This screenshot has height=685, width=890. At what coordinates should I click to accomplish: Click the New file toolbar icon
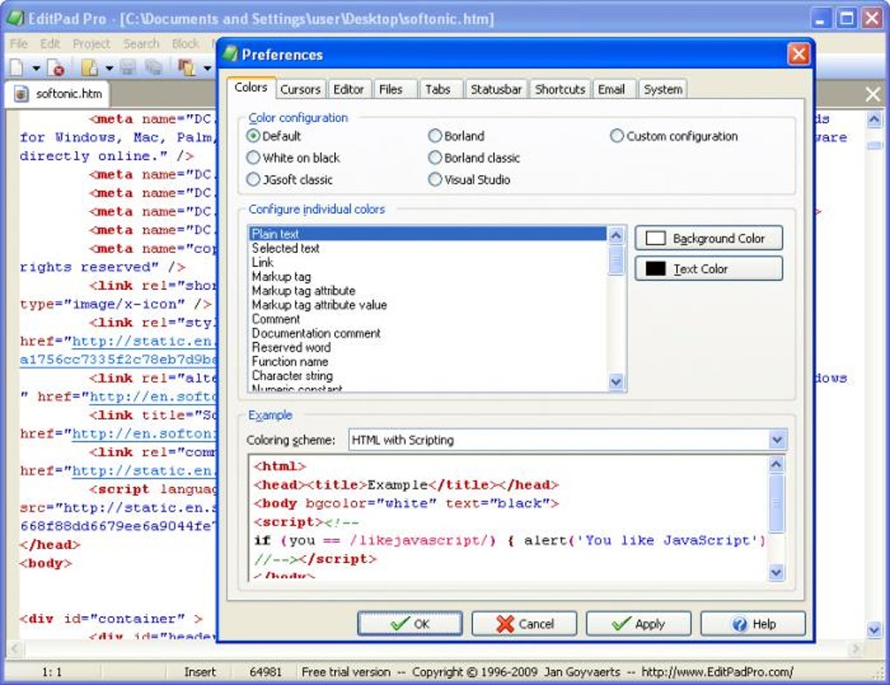17,68
